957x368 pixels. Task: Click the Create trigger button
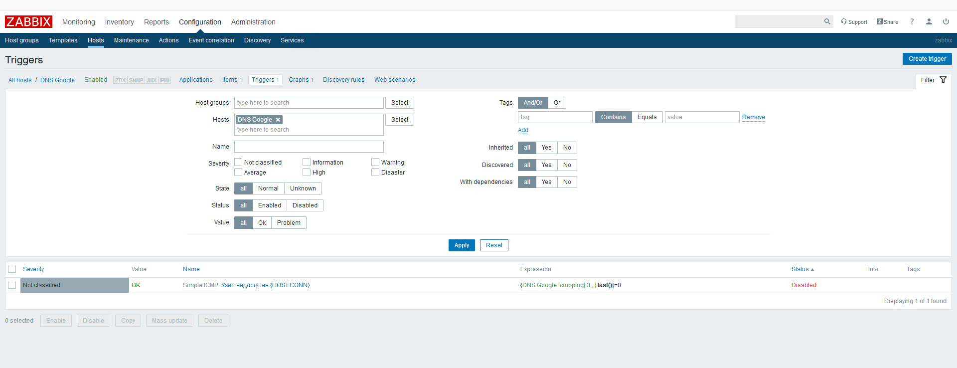pos(927,59)
